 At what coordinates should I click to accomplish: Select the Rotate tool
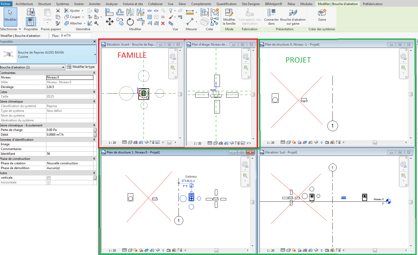click(x=130, y=22)
